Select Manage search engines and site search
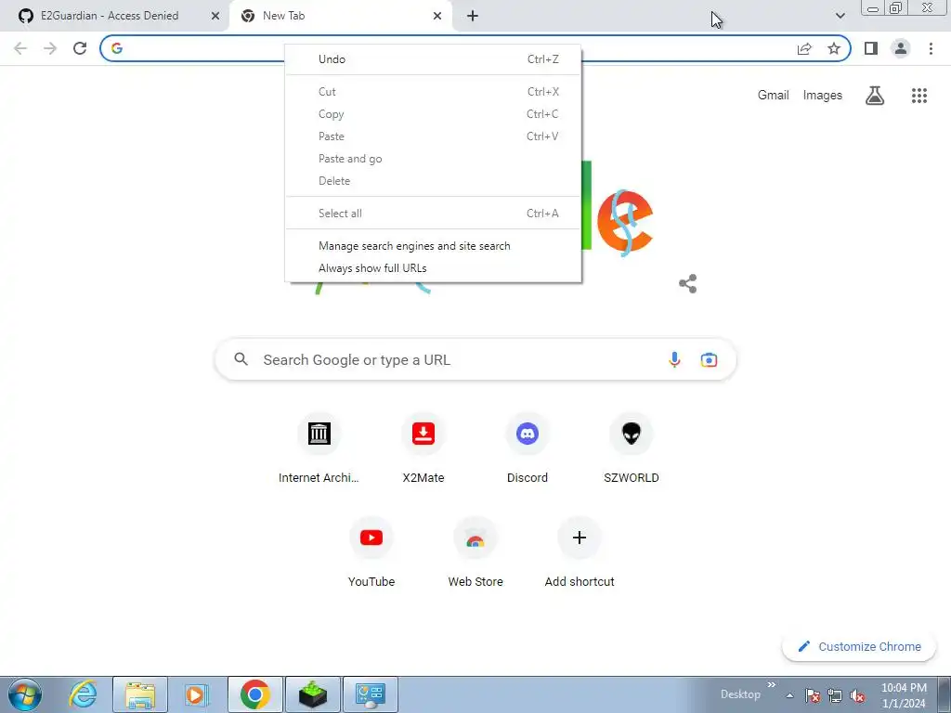Viewport: 951px width, 713px height. click(433, 245)
